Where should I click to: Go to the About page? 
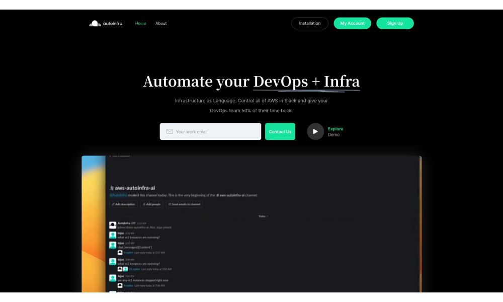pos(161,24)
